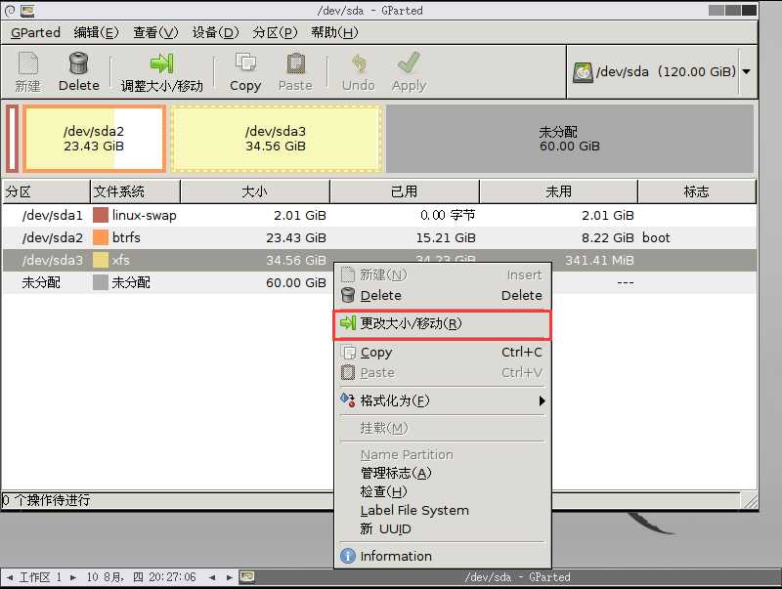Viewport: 782px width, 589px height.
Task: Choose Information in context menu
Action: (x=443, y=556)
